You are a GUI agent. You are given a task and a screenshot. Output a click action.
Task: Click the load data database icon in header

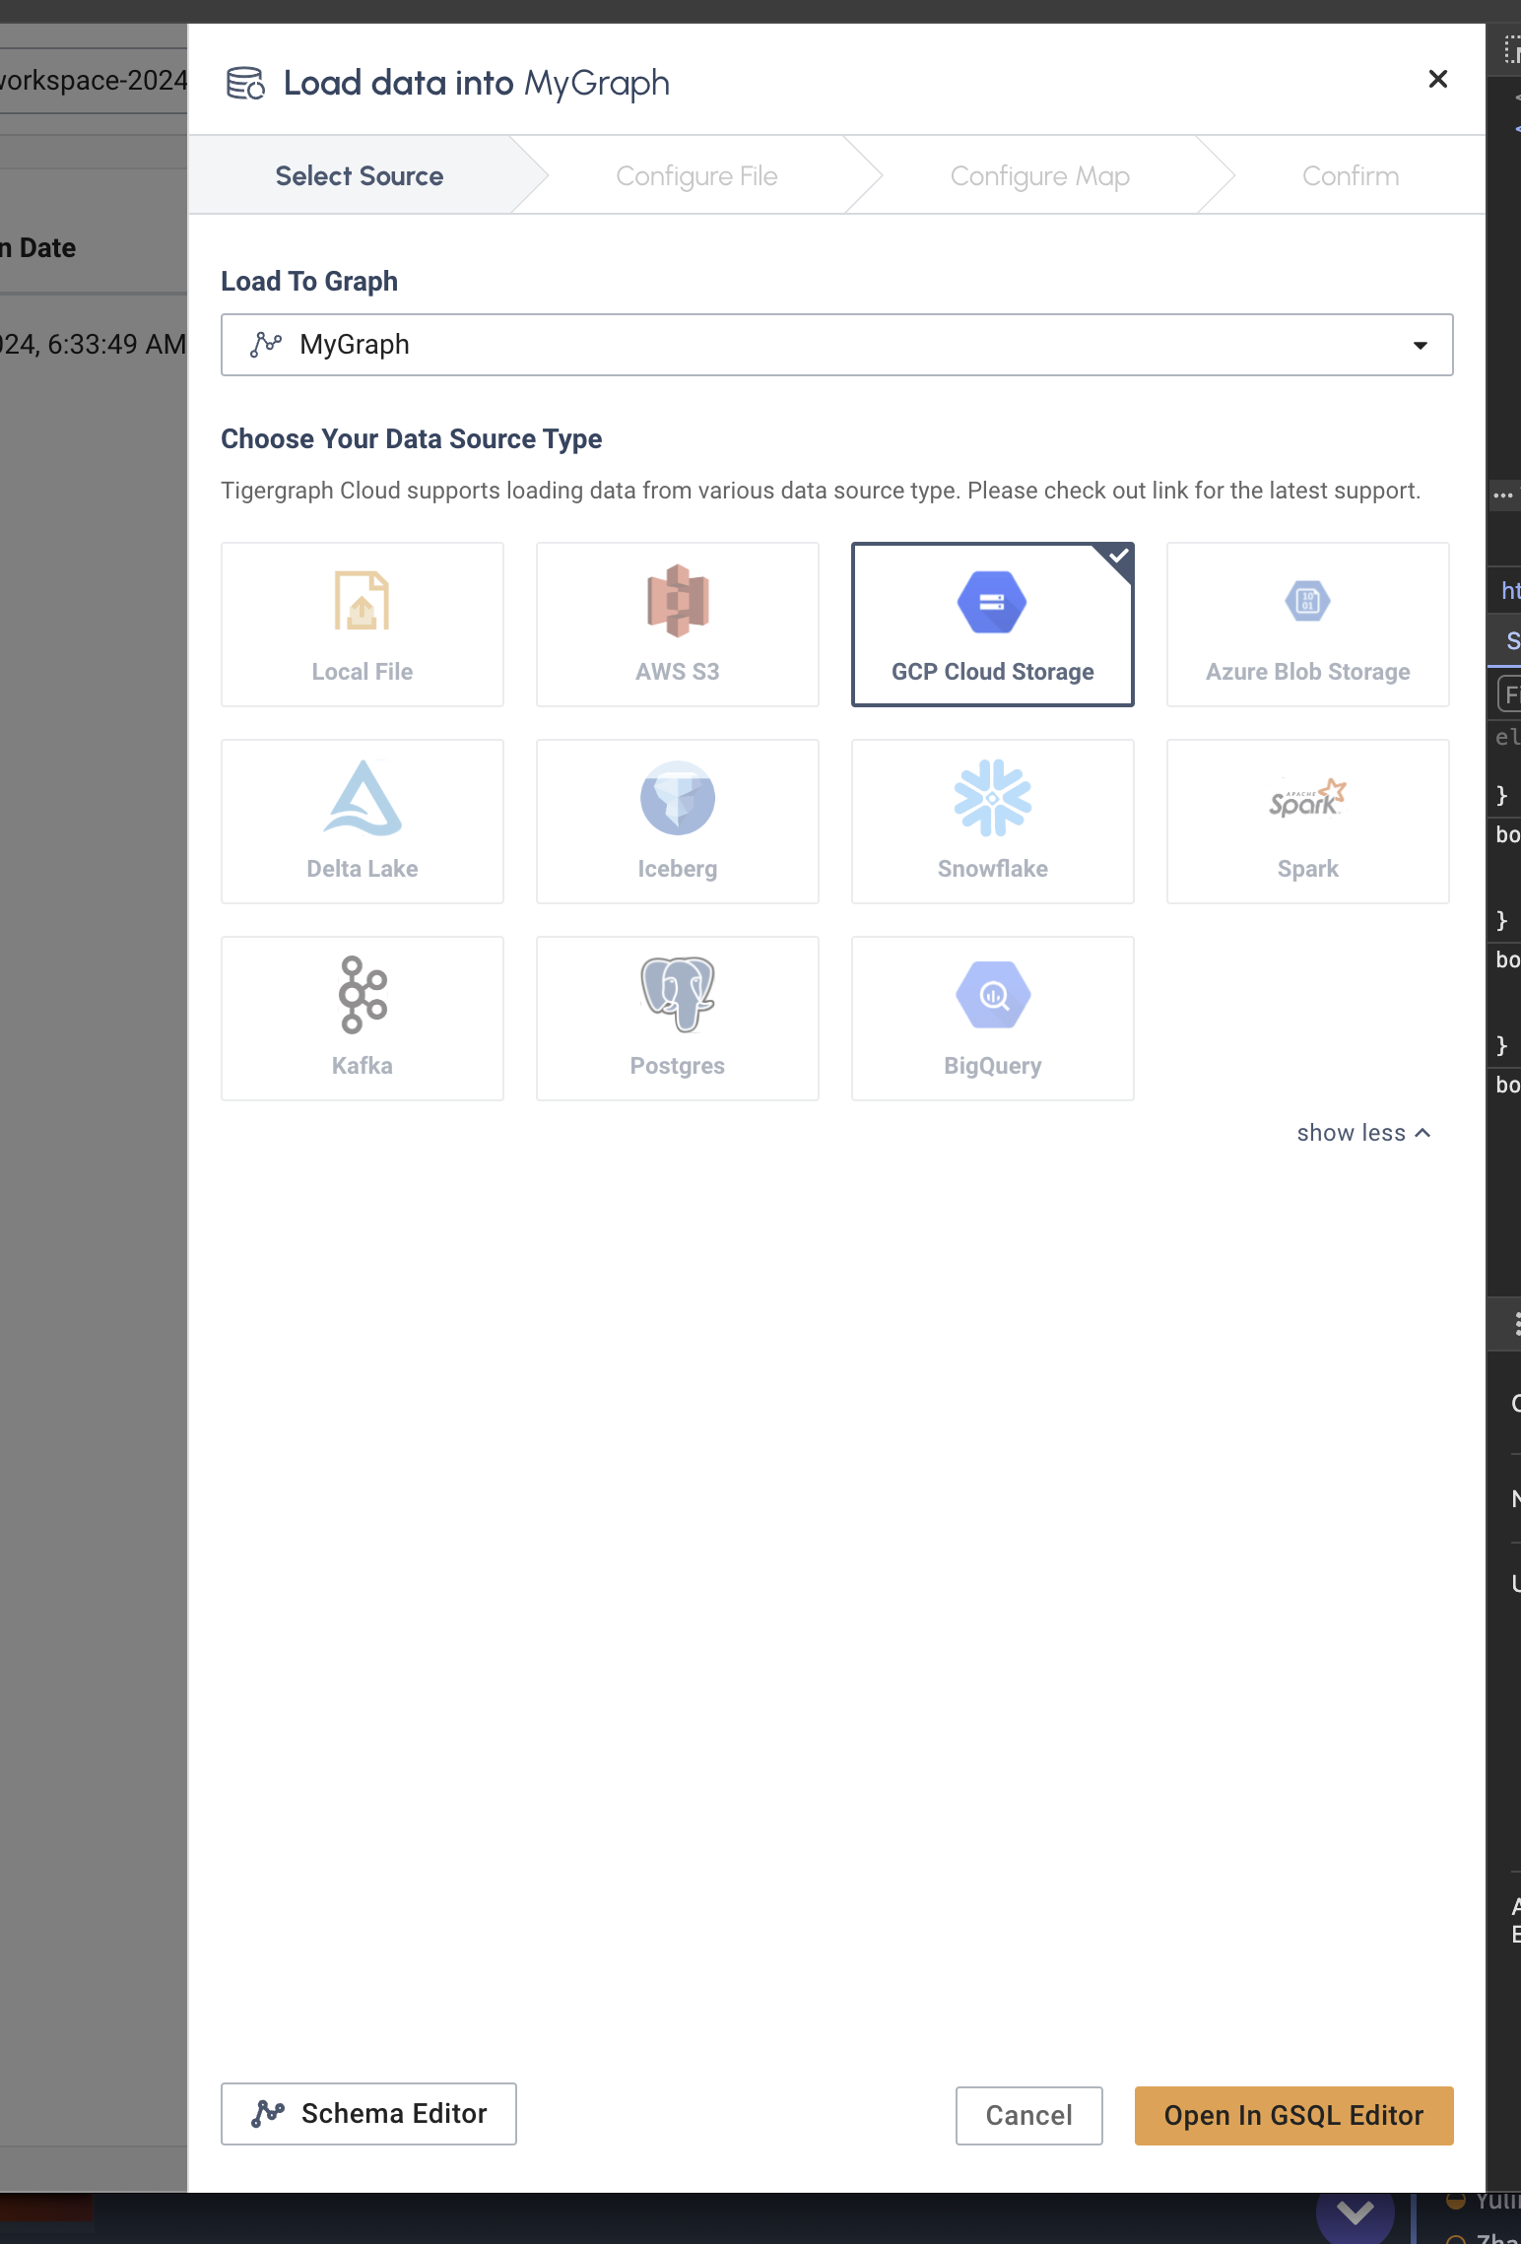[x=245, y=84]
